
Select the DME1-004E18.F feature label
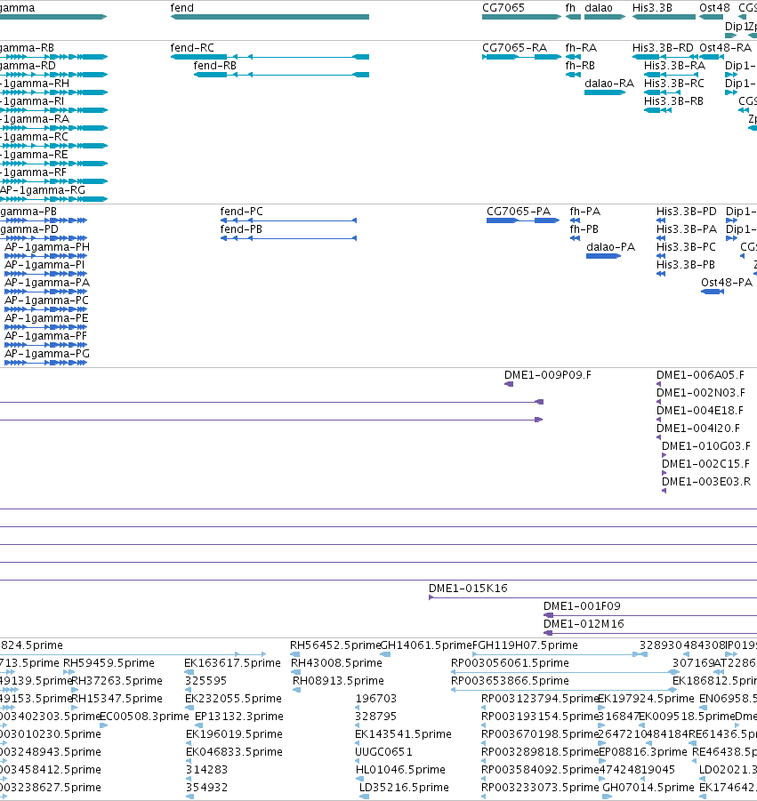click(x=700, y=410)
